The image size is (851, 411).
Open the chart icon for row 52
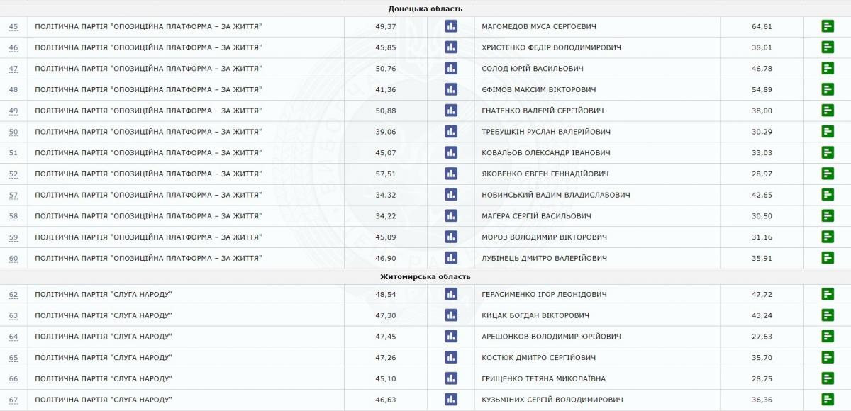(450, 174)
